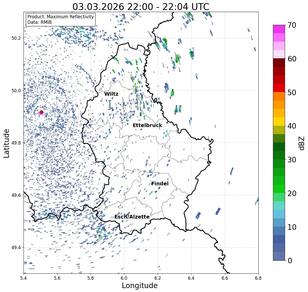Click the 6.8 longitude tick label
Screen dimensions: 308x292
pyautogui.click(x=258, y=278)
